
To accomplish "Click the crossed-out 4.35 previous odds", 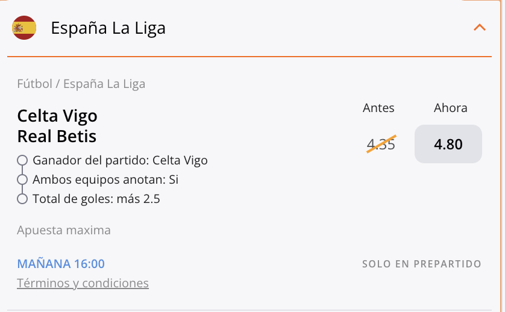I will coord(381,145).
